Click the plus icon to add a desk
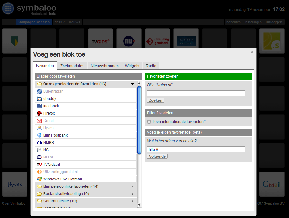This screenshot has height=218, width=289. tap(6, 22)
